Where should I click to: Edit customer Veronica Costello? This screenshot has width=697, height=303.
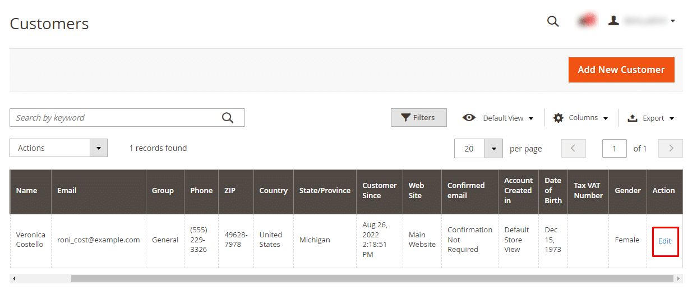click(664, 241)
